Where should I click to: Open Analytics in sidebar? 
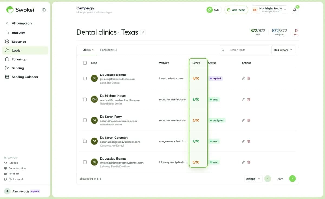25,33
